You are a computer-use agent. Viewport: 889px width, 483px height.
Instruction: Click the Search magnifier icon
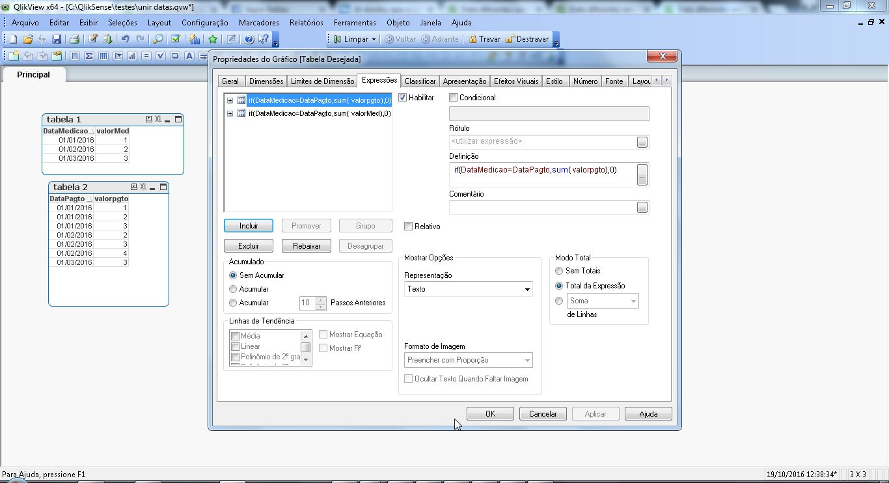[158, 39]
